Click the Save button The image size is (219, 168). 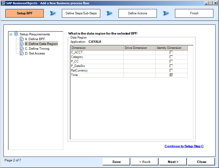coord(116,162)
